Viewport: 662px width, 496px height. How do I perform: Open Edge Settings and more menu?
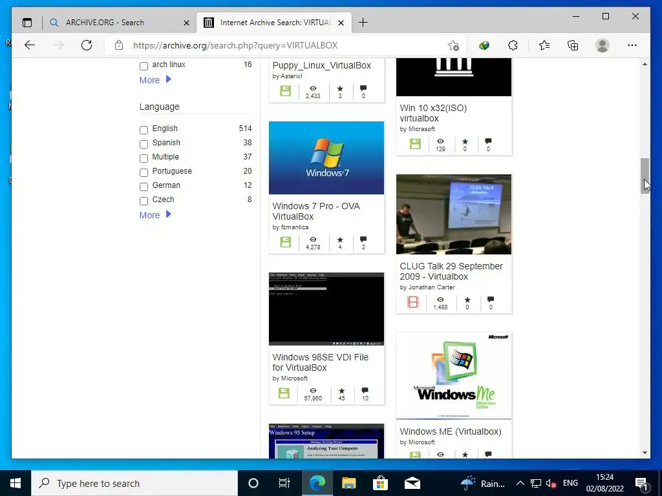(x=632, y=45)
